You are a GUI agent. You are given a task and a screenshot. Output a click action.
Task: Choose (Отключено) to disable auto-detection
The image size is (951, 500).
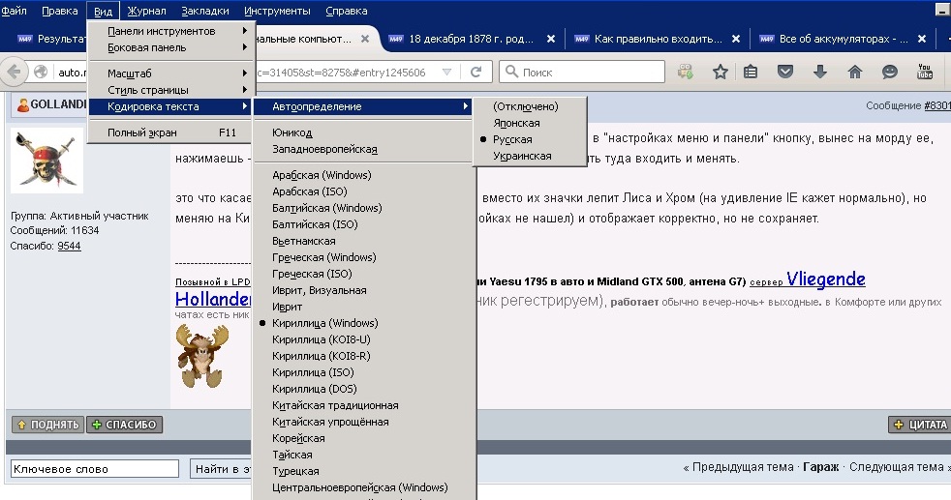[525, 106]
